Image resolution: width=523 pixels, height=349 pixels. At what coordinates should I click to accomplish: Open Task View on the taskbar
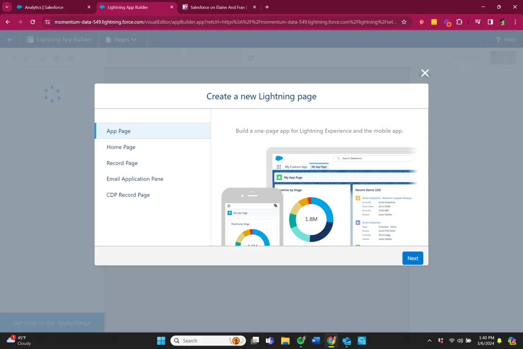coord(255,341)
